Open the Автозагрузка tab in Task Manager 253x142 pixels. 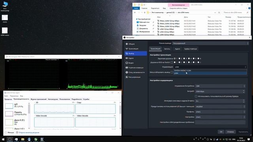pyautogui.click(x=53, y=99)
